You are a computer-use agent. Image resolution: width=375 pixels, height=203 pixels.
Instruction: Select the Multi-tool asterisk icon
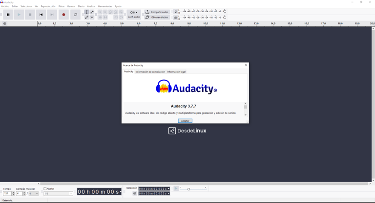tap(92, 18)
